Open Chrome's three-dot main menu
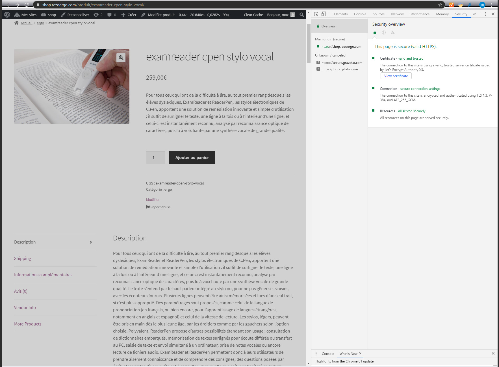Screen dimensions: 499x367 492,5
